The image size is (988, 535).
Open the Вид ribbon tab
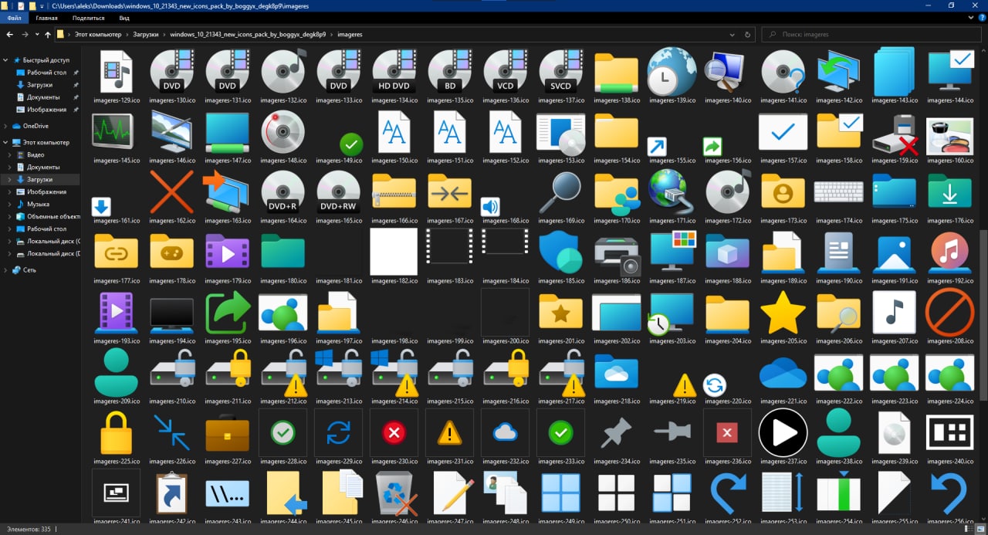pos(124,18)
